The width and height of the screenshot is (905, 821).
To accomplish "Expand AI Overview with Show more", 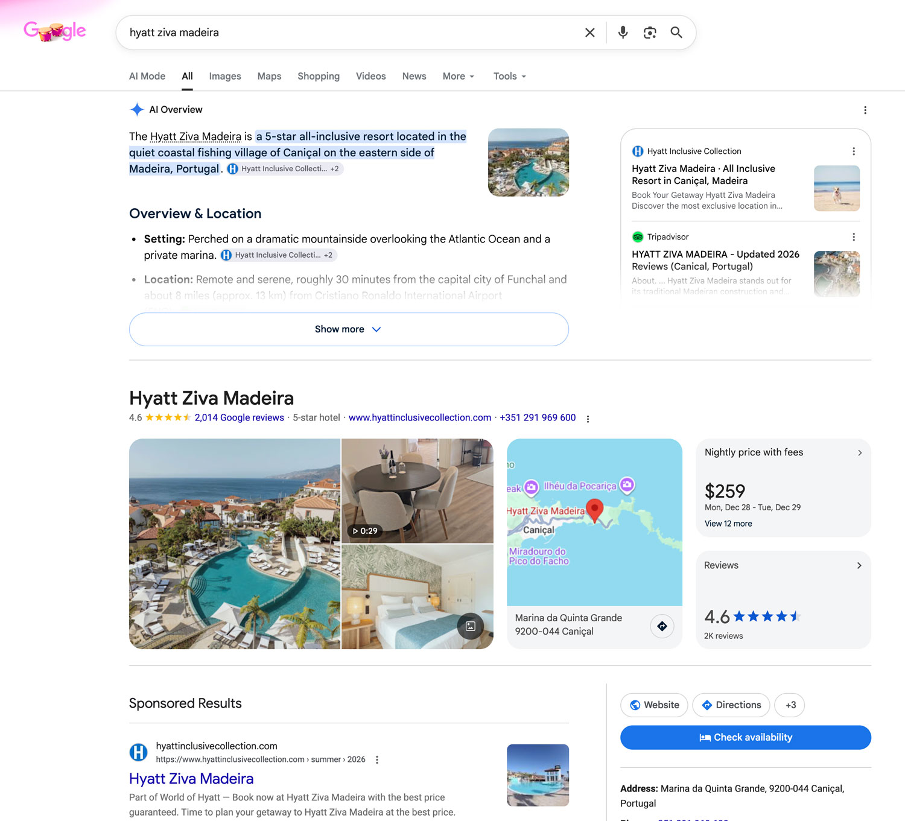I will click(349, 329).
